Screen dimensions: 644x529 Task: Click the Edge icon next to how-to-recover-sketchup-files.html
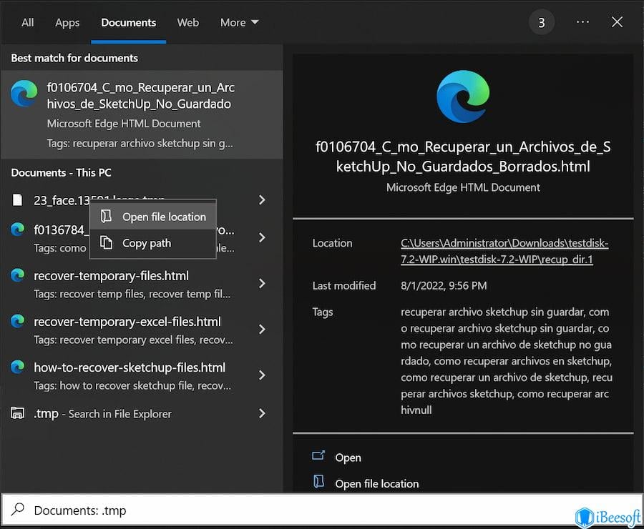[18, 367]
